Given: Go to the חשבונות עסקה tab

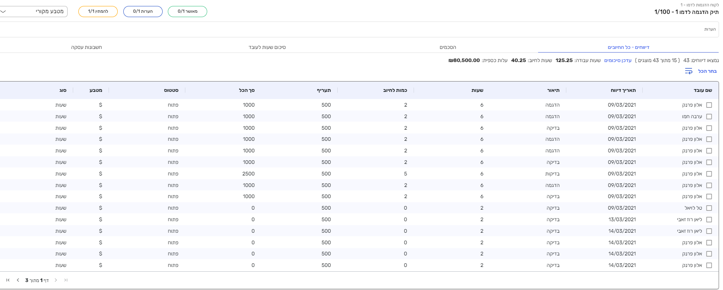Looking at the screenshot, I should coord(86,47).
